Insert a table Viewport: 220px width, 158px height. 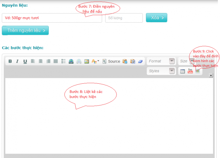click(183, 71)
